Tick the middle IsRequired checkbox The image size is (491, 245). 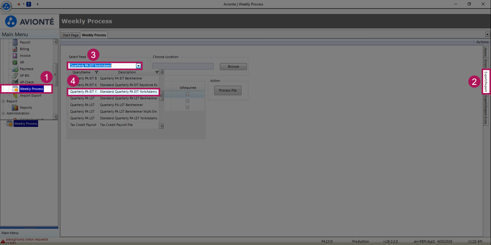[x=187, y=101]
